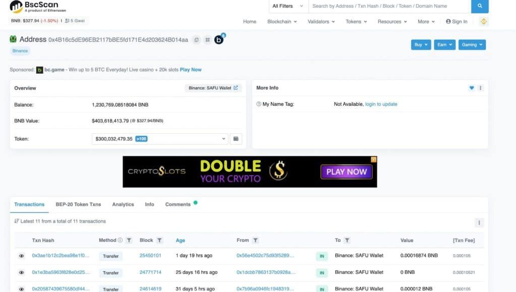Click the BNB chain logo in navbar
Viewport: 516px width, 292px height.
(484, 22)
